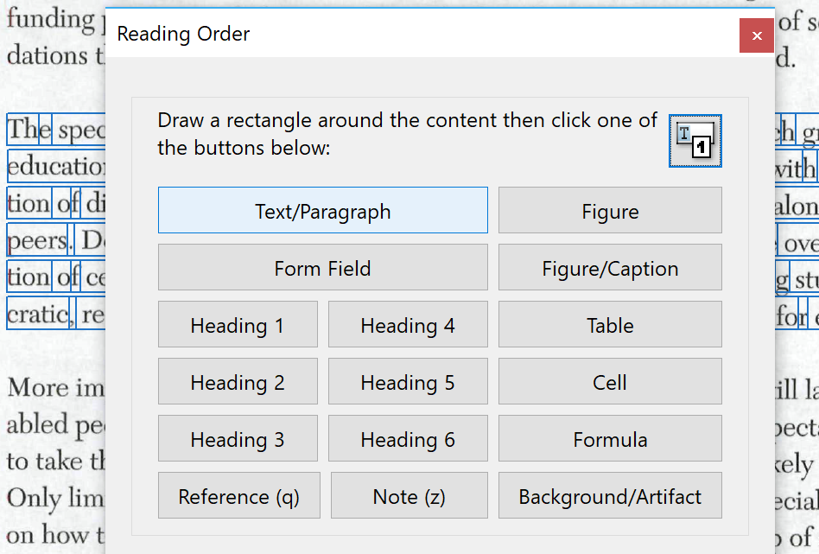Tag content as Heading 5
Image resolution: width=819 pixels, height=554 pixels.
pos(407,381)
